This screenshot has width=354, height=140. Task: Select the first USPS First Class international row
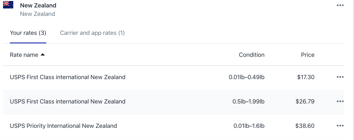point(174,77)
